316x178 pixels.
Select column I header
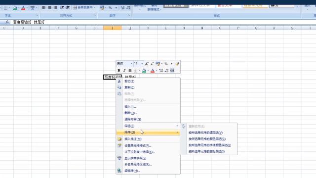pos(112,28)
